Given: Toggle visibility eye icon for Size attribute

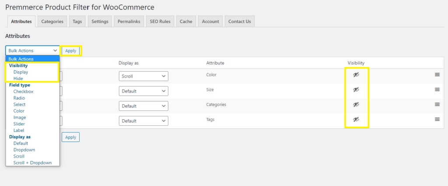Looking at the screenshot, I should point(356,90).
